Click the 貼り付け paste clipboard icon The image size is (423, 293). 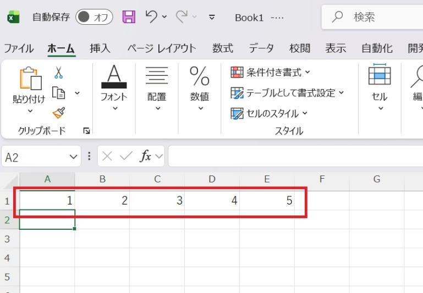30,78
